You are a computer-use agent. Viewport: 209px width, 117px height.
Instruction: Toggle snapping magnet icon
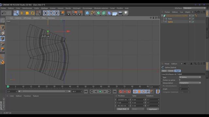click(x=2, y=62)
